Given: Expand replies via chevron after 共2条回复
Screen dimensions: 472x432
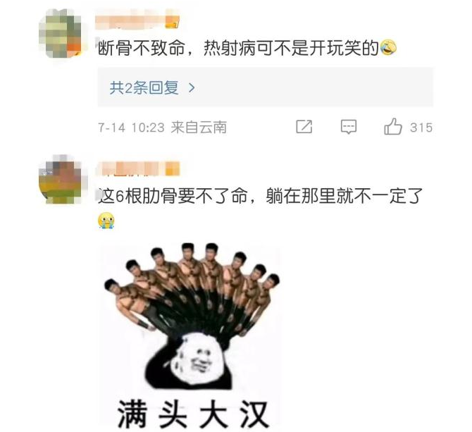Looking at the screenshot, I should pyautogui.click(x=192, y=88).
